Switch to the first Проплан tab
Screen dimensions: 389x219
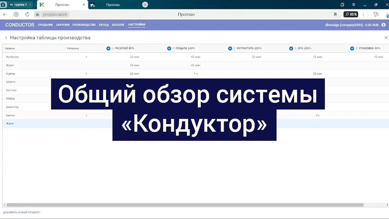(x=62, y=5)
